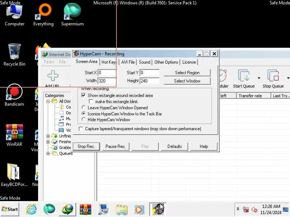Click the Start button
Viewport: 290px width, 217px height.
pyautogui.click(x=10, y=209)
